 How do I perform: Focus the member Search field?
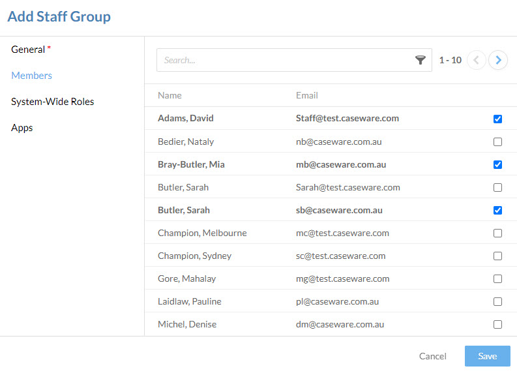coord(284,60)
